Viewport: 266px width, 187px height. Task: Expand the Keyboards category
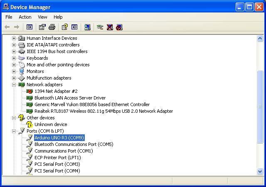[x=14, y=58]
